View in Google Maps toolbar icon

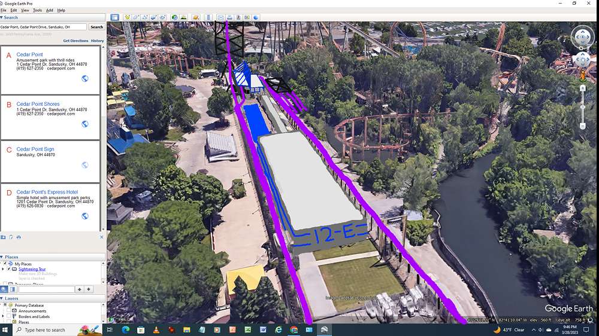point(247,17)
